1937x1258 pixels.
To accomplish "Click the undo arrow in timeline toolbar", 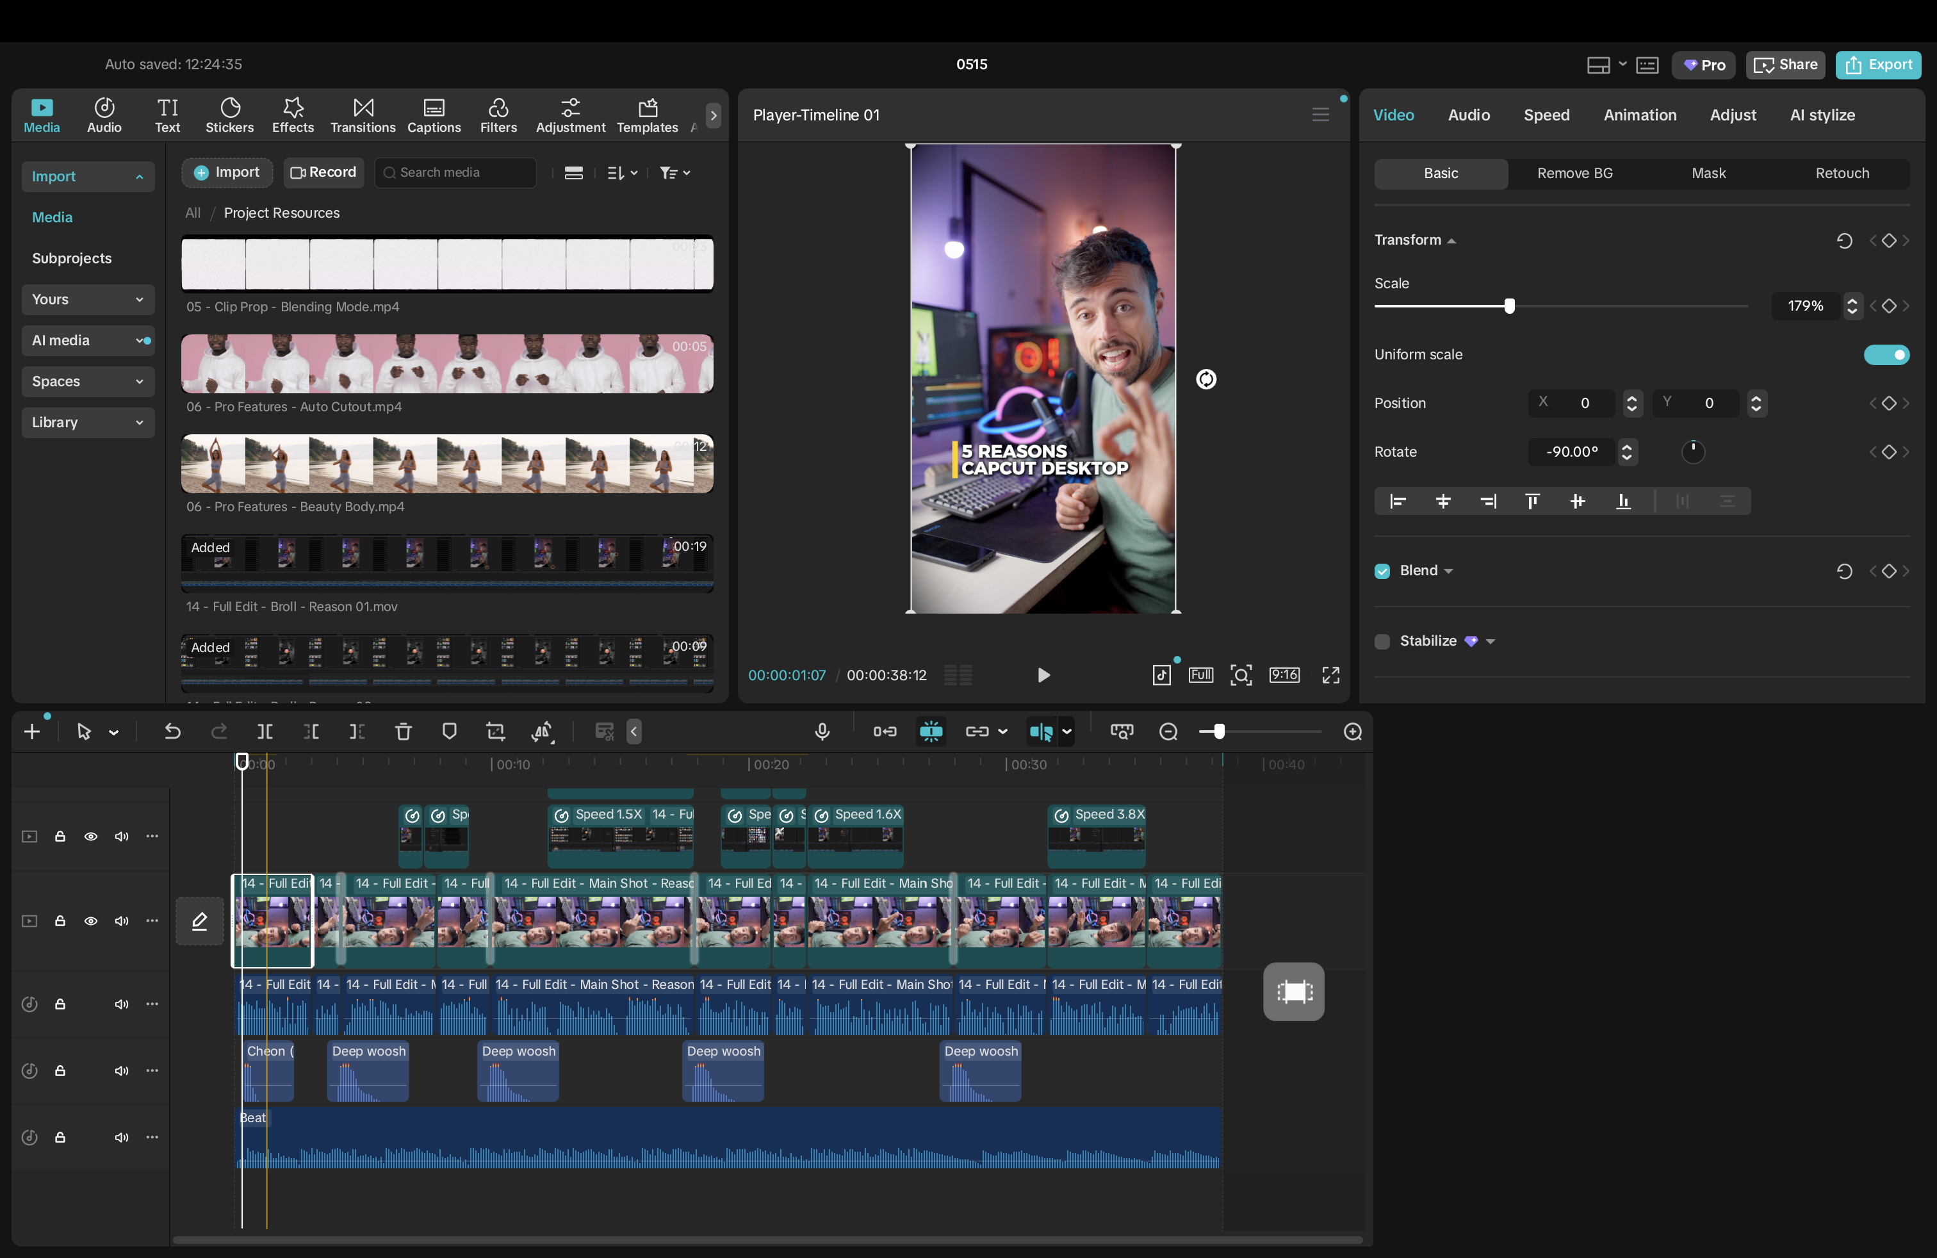I will pos(172,731).
